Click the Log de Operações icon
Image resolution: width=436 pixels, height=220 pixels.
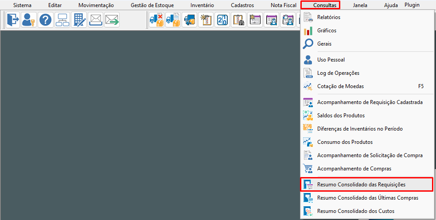pyautogui.click(x=308, y=73)
